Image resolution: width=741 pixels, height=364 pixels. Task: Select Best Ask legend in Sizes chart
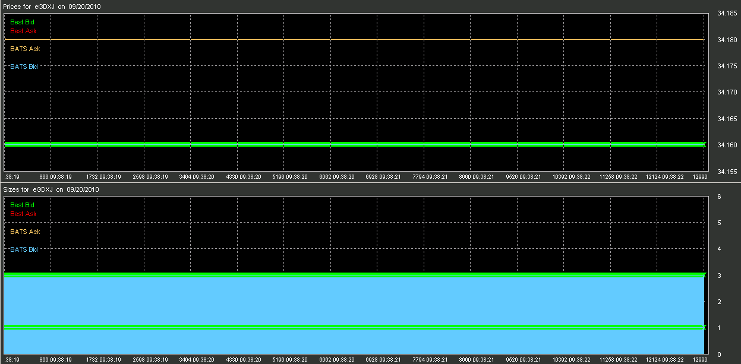point(24,213)
